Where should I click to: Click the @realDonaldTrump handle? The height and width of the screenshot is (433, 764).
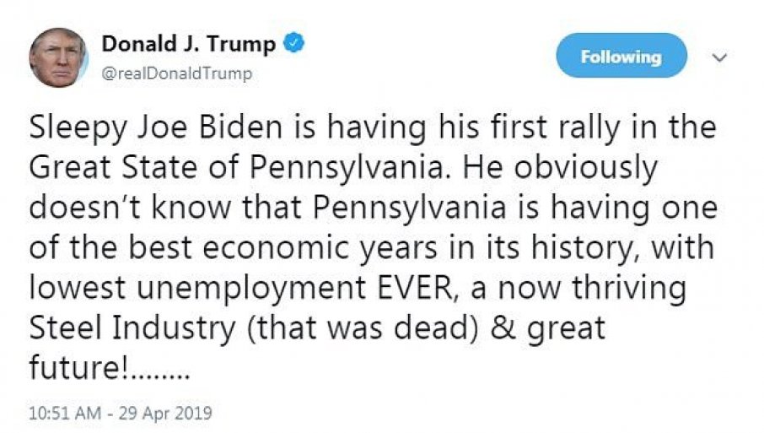tap(176, 74)
